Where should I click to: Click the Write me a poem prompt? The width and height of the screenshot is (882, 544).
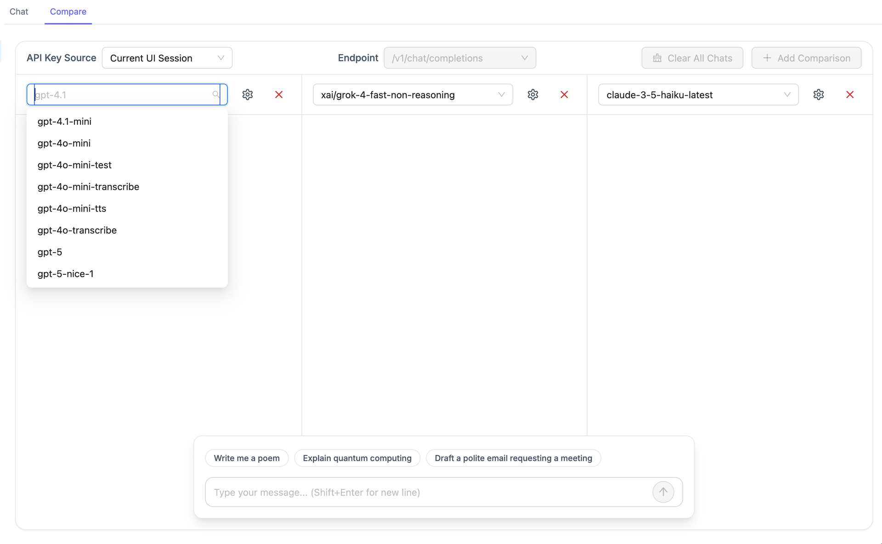coord(246,458)
